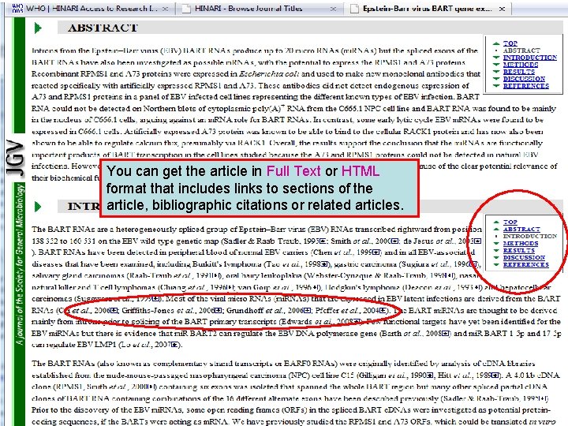The width and height of the screenshot is (568, 426).
Task: Click the up arrow next to ABSTRACT in Introduction nav box
Action: 496,230
